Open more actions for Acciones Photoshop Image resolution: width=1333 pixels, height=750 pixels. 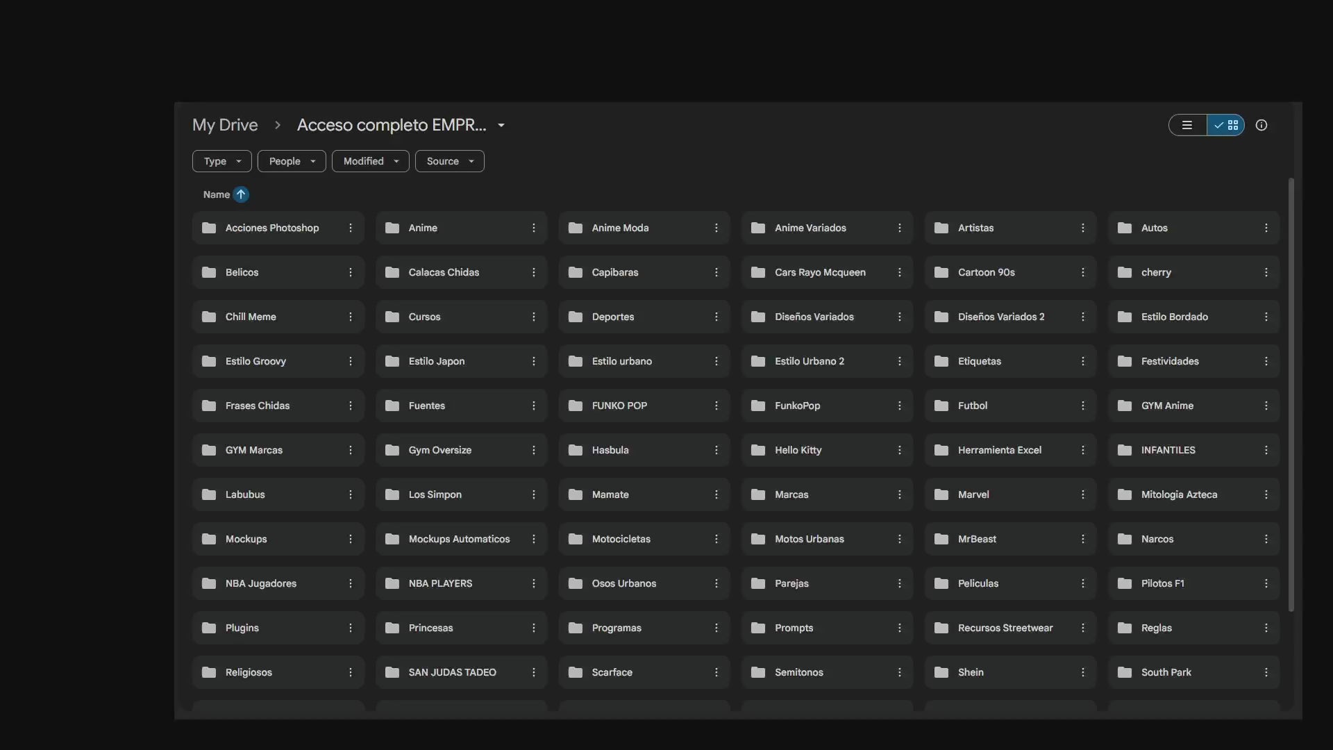pyautogui.click(x=351, y=228)
